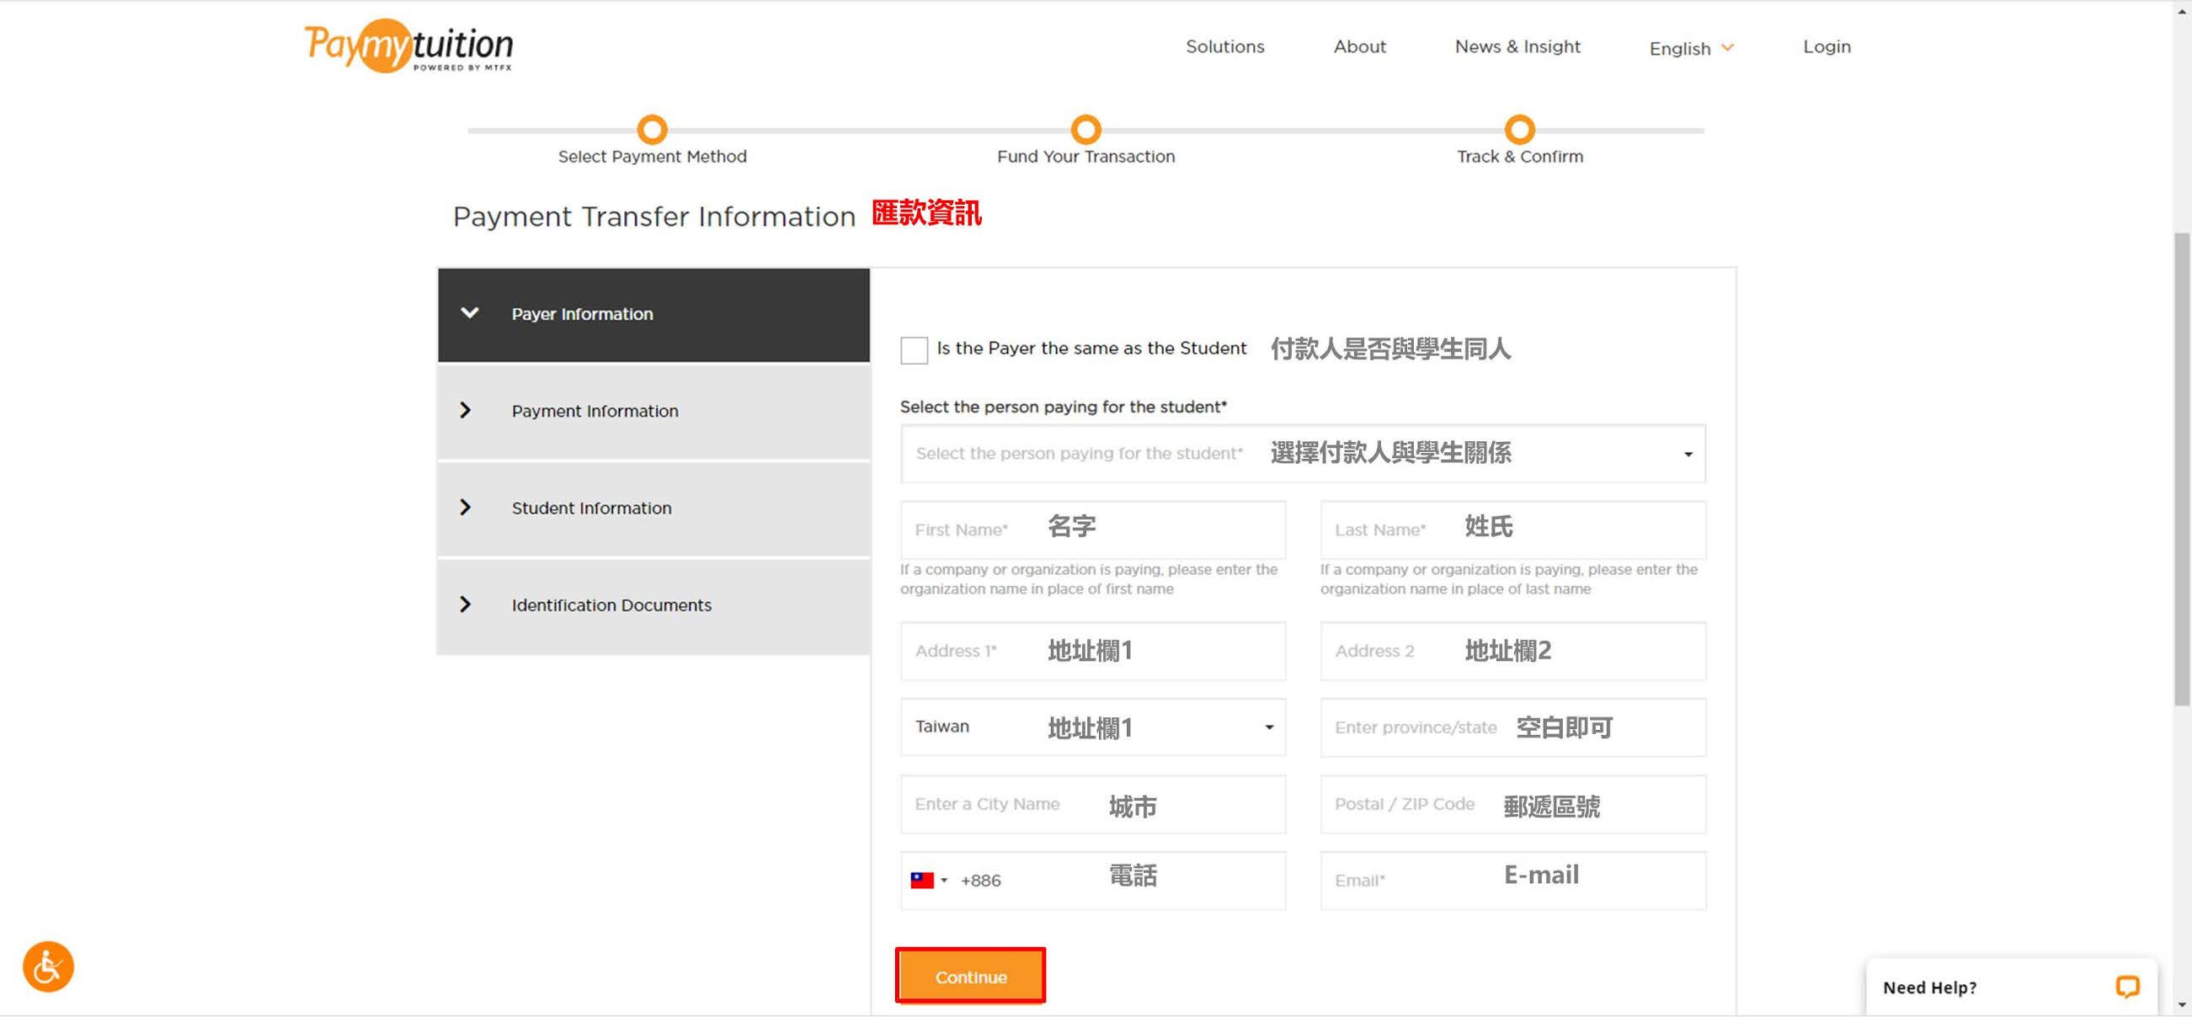Expand the Payment Information section
Image resolution: width=2192 pixels, height=1017 pixels.
(x=594, y=411)
